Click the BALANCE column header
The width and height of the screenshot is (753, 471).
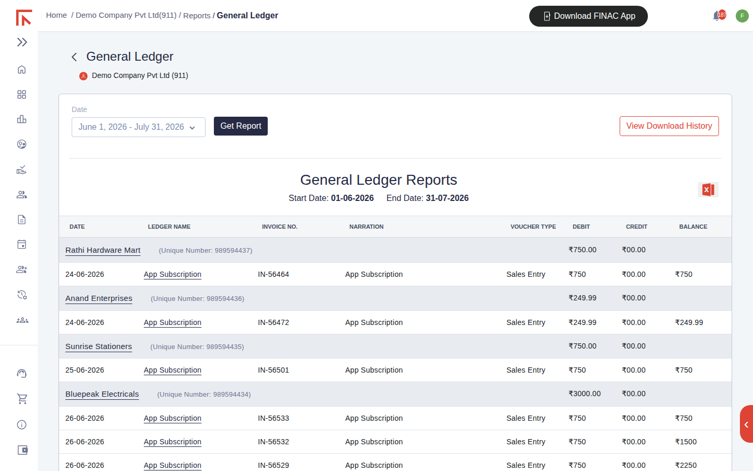[693, 227]
